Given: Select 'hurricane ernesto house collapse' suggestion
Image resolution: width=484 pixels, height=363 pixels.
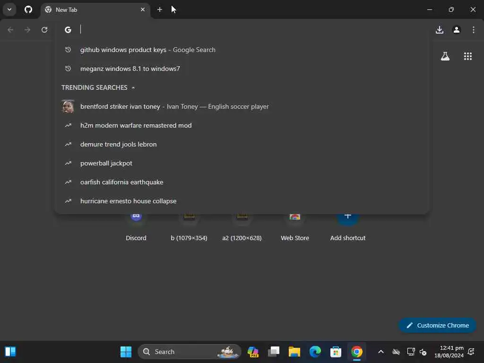Looking at the screenshot, I should (x=242, y=201).
